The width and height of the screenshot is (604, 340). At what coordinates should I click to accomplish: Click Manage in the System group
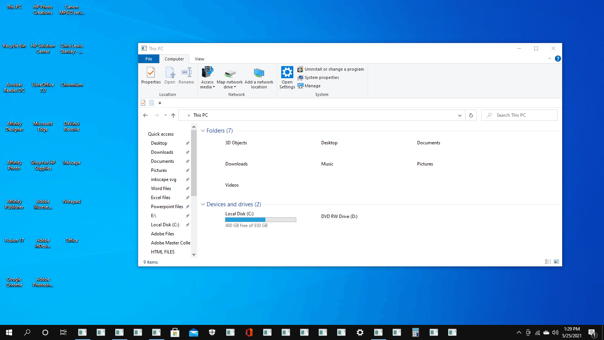(x=312, y=86)
